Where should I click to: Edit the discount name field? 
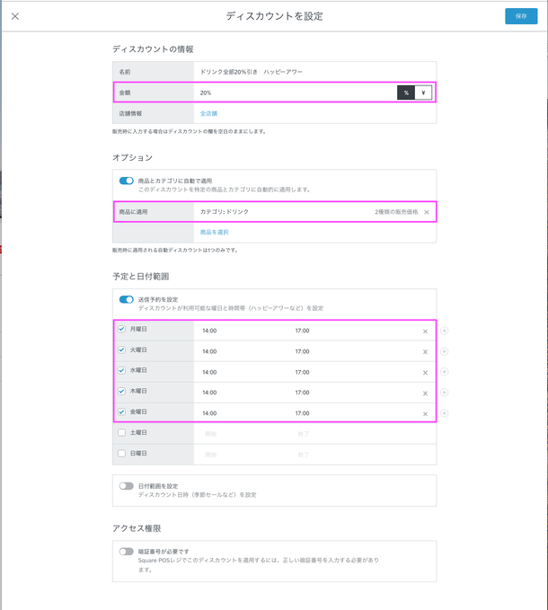(x=314, y=72)
